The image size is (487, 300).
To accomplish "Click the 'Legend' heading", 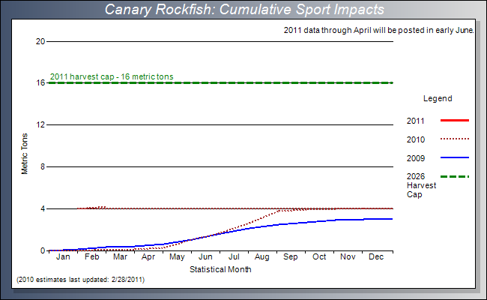I will point(438,98).
